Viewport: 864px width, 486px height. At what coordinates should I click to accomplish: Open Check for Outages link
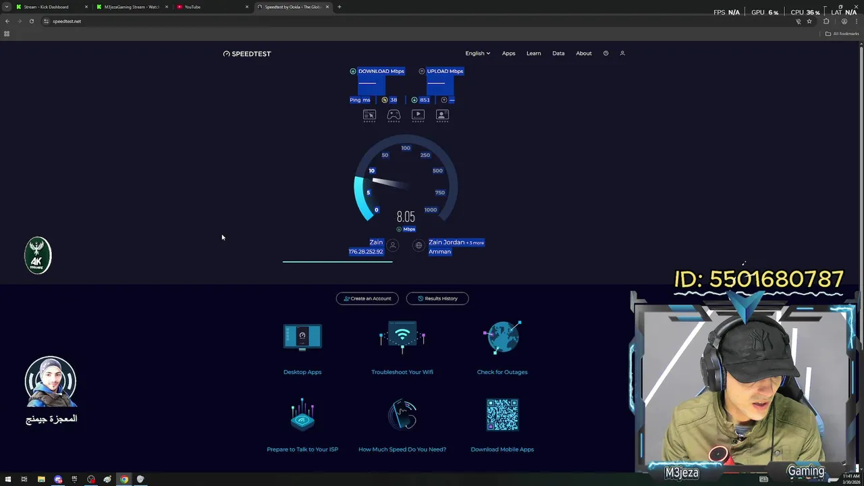(x=502, y=372)
